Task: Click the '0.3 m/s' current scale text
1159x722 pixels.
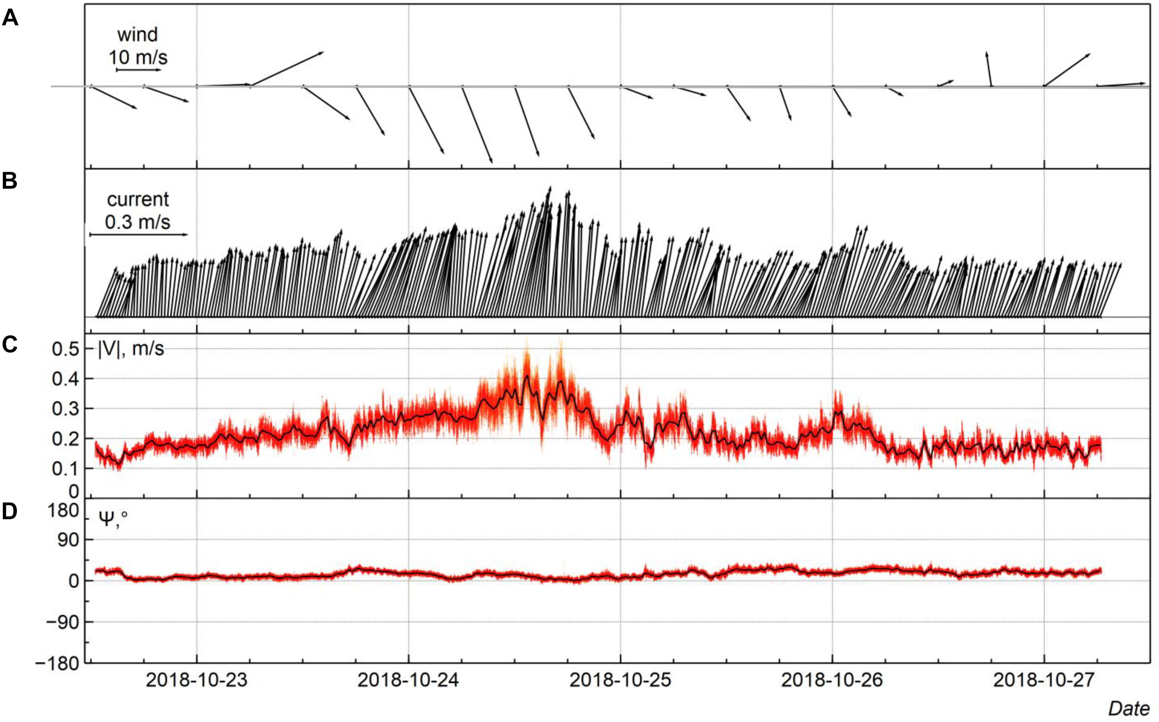Action: (x=138, y=222)
